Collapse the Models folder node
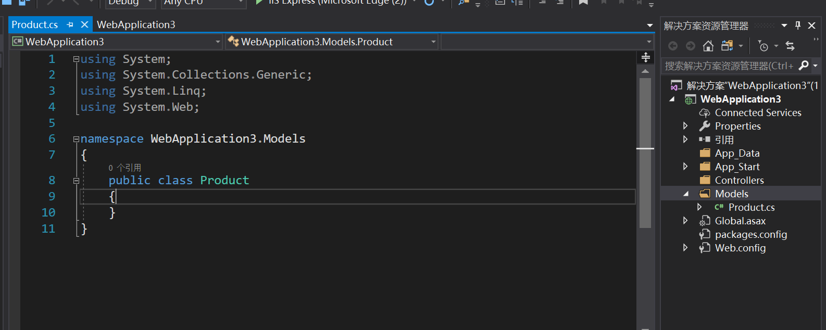The height and width of the screenshot is (330, 826). 686,194
